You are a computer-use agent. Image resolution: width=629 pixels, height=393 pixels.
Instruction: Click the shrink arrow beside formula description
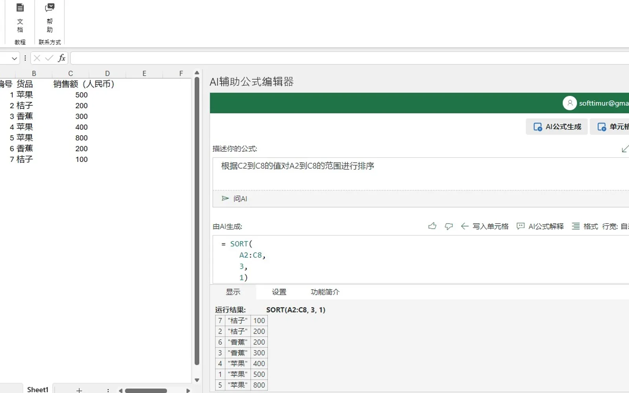625,149
